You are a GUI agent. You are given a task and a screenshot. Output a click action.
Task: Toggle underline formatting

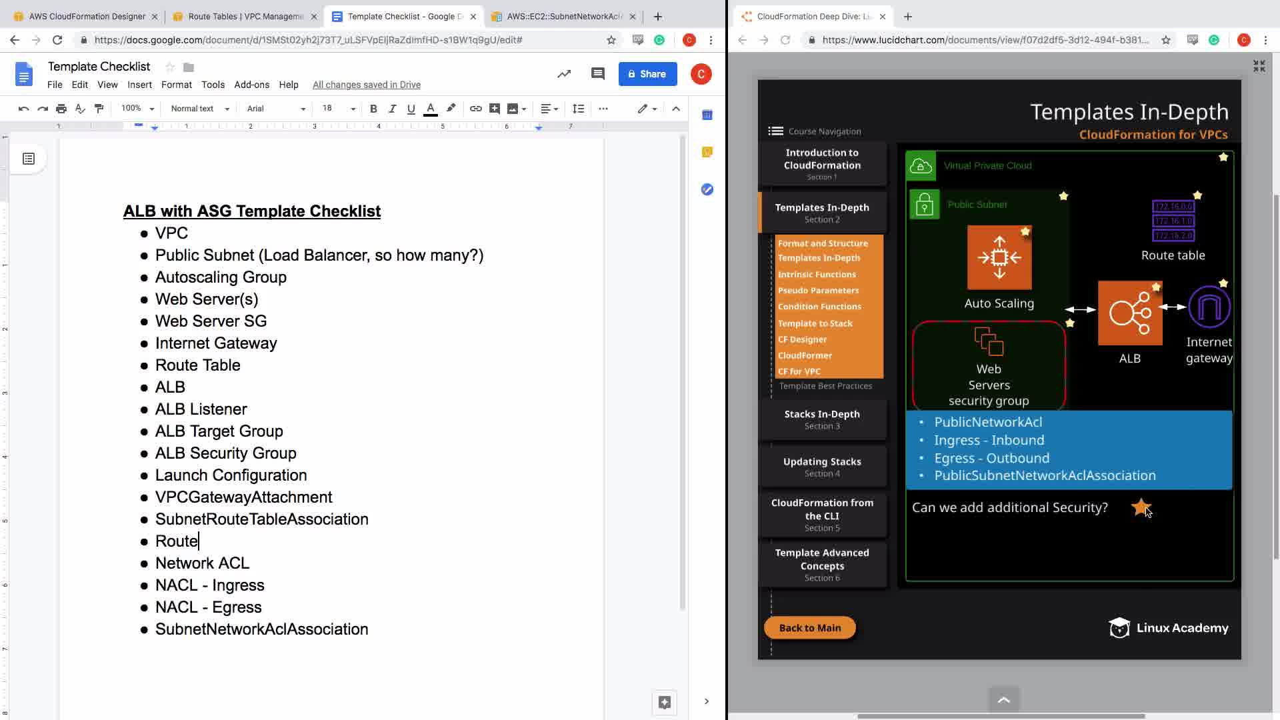411,109
